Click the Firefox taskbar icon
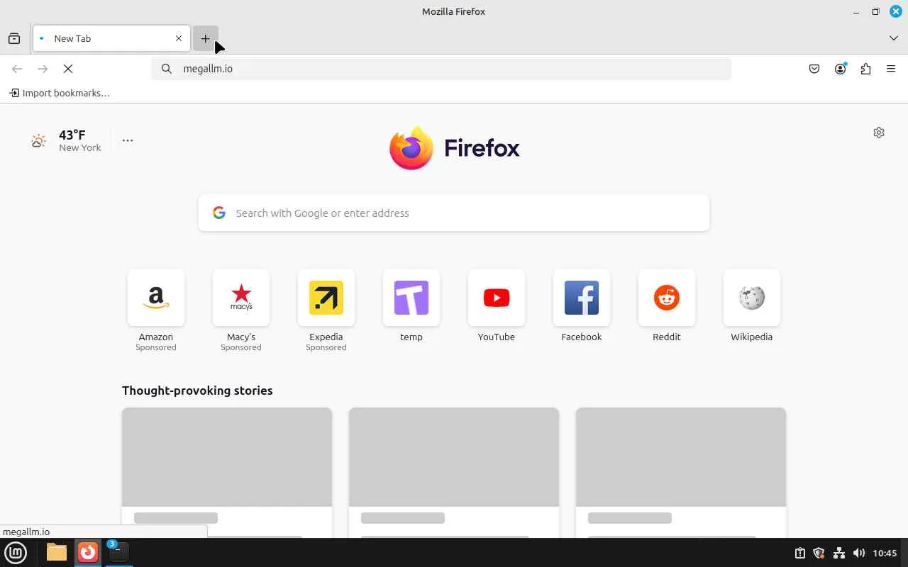Image resolution: width=908 pixels, height=567 pixels. pos(88,552)
